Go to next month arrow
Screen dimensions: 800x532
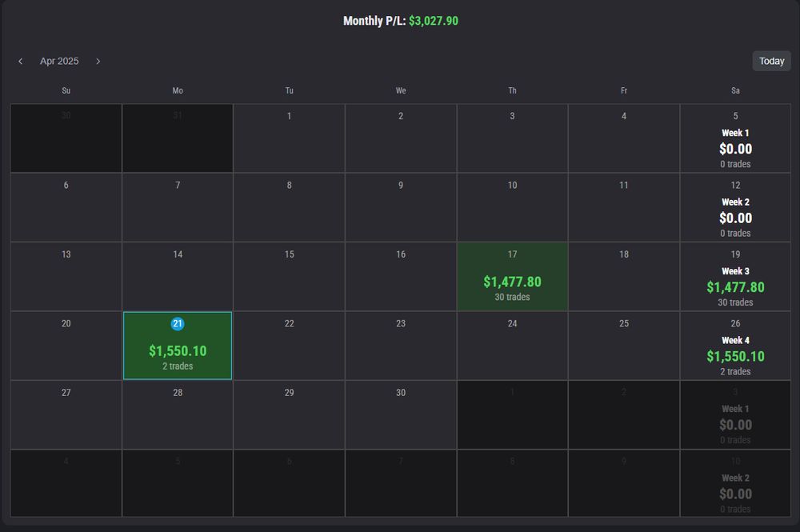click(98, 62)
